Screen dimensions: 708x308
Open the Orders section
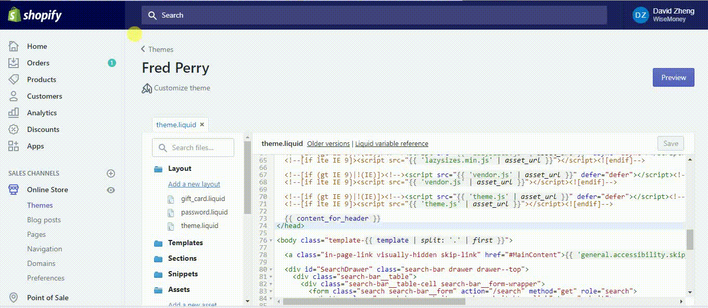[38, 63]
